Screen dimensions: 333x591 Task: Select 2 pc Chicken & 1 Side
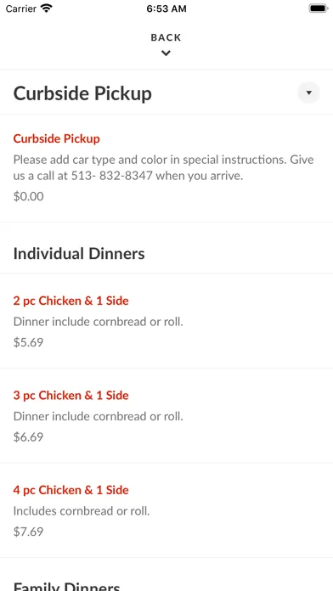tap(71, 301)
